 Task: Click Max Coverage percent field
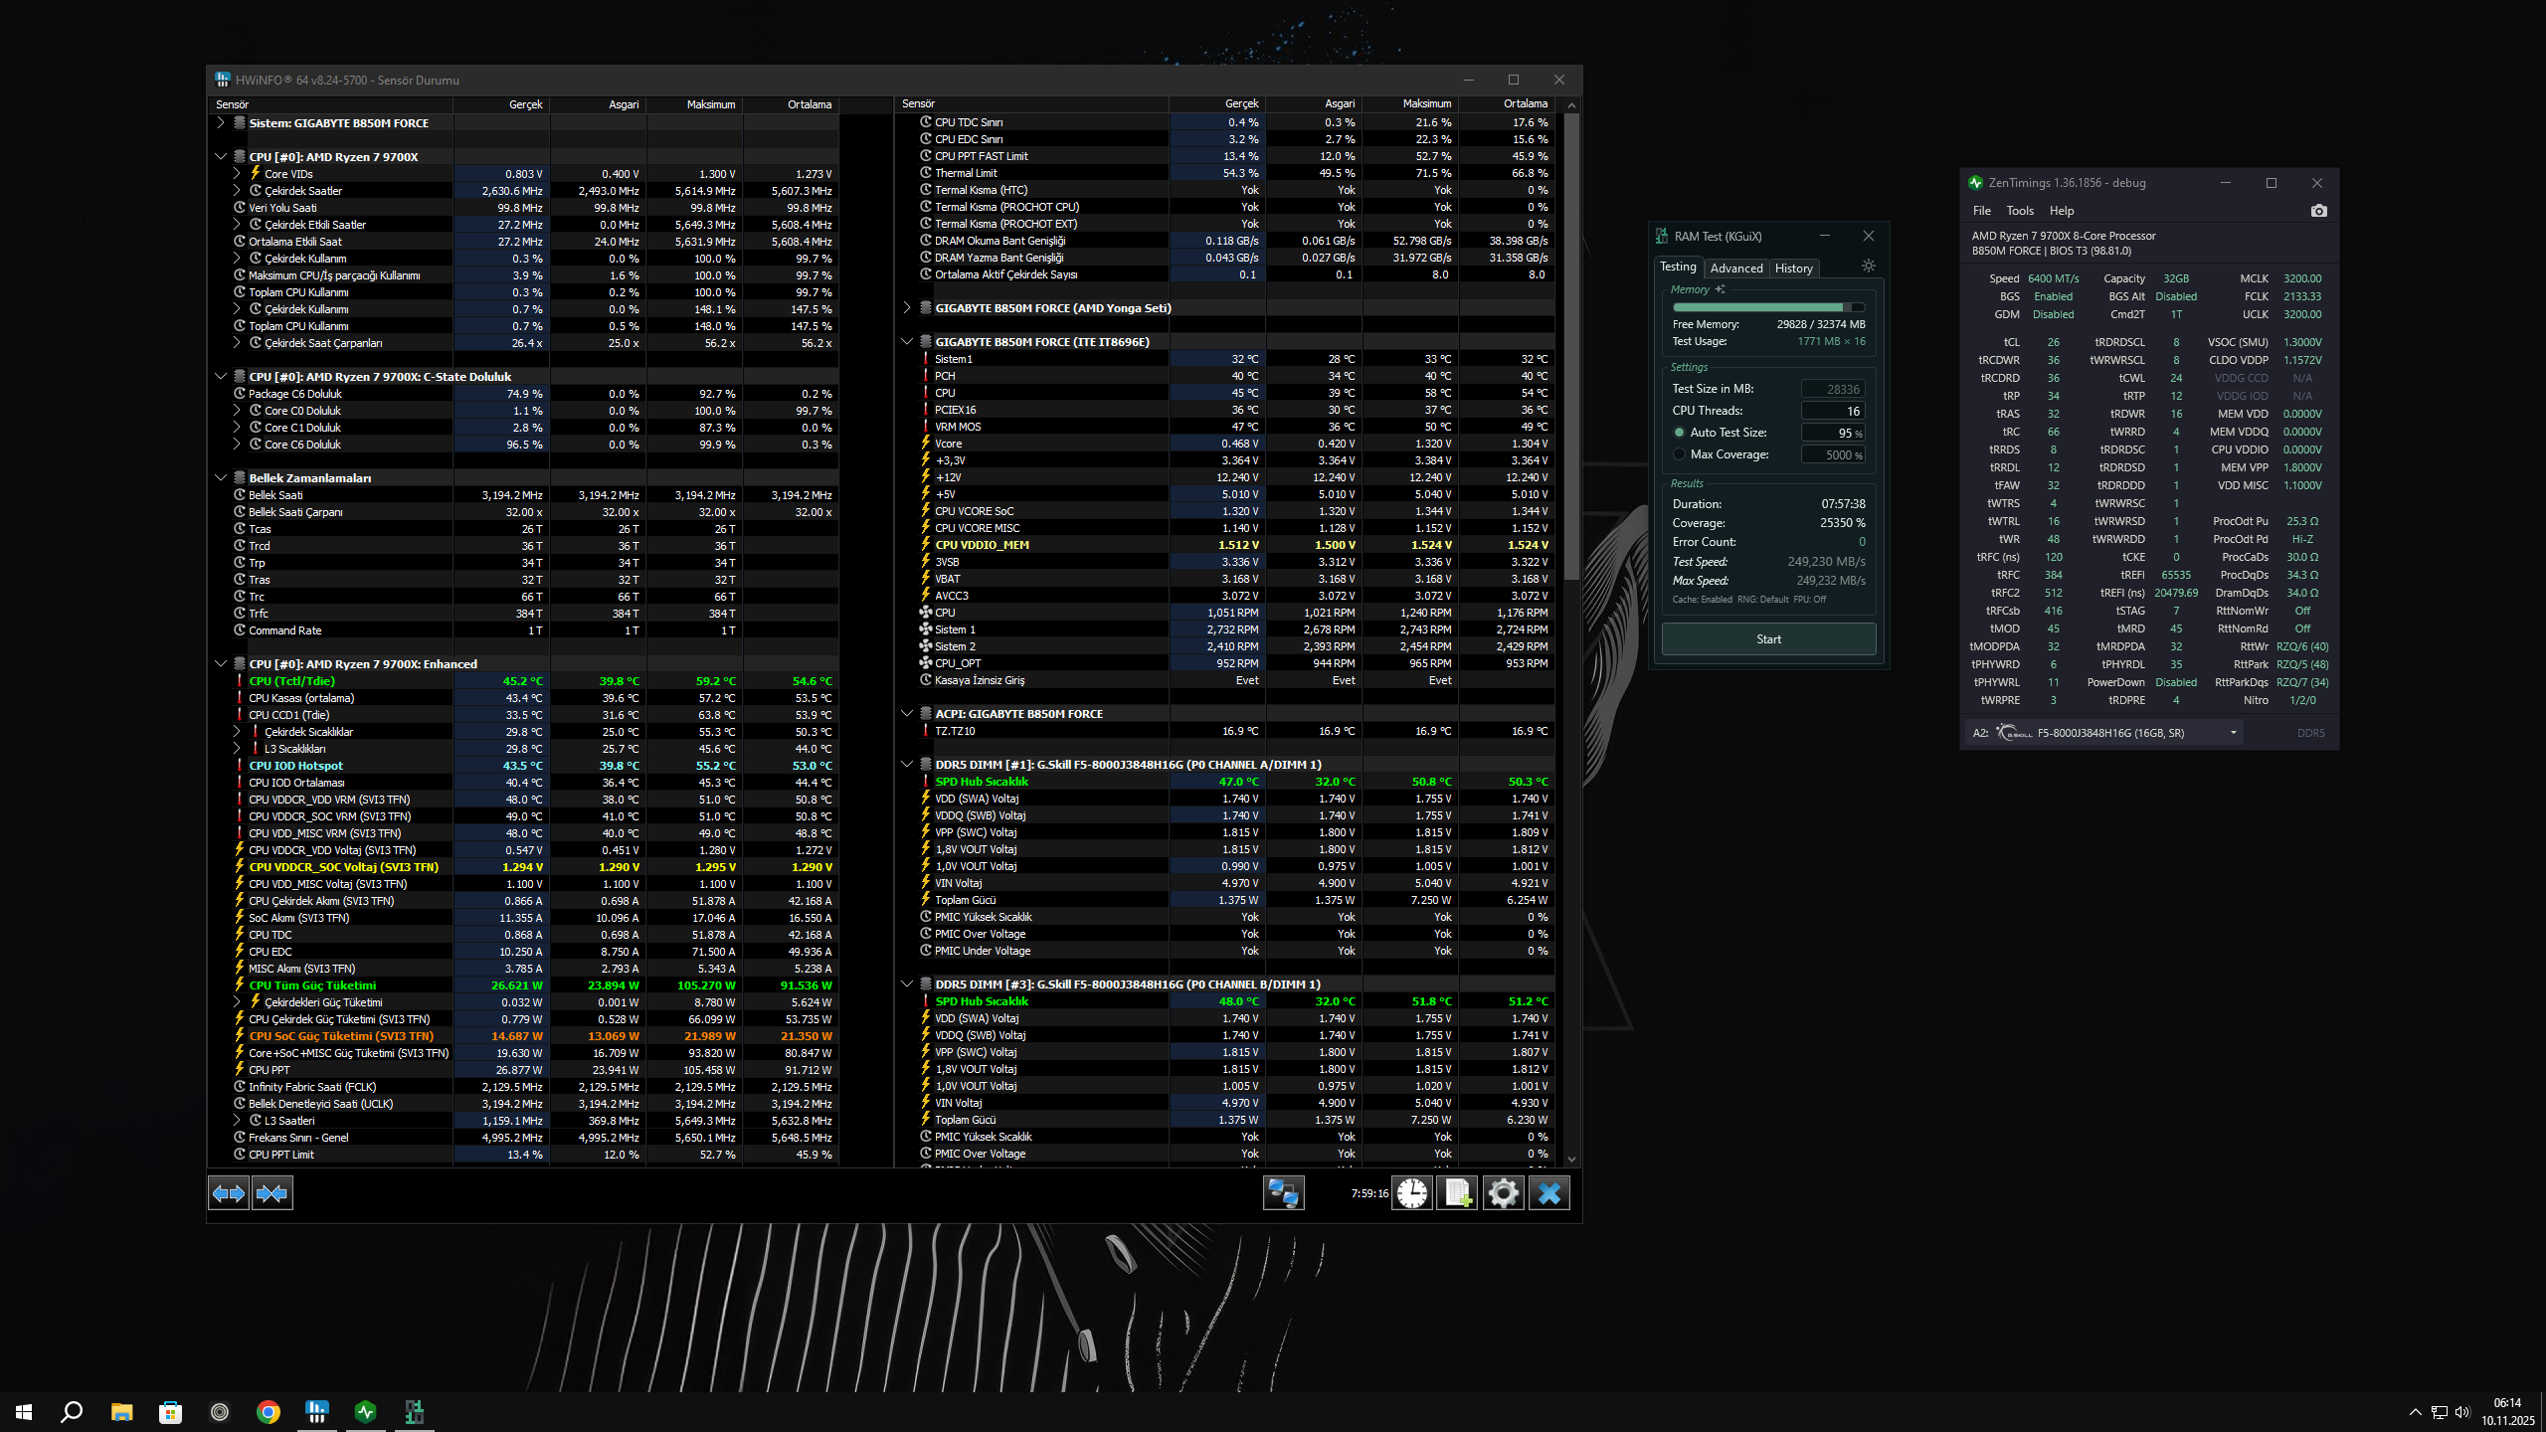[1833, 454]
